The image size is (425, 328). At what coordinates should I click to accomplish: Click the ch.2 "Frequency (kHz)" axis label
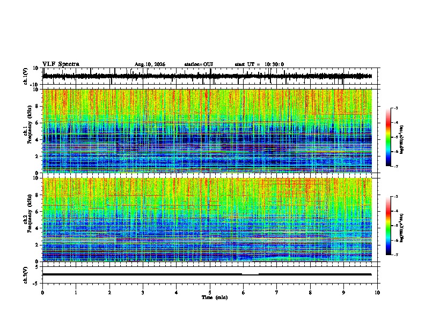tap(30, 213)
